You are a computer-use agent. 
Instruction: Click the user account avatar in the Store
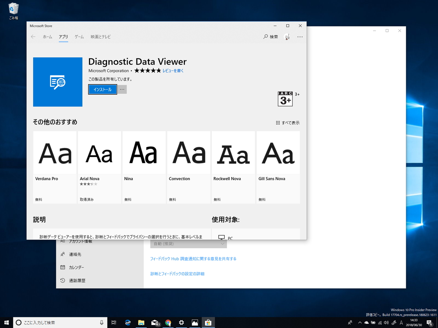pos(287,37)
